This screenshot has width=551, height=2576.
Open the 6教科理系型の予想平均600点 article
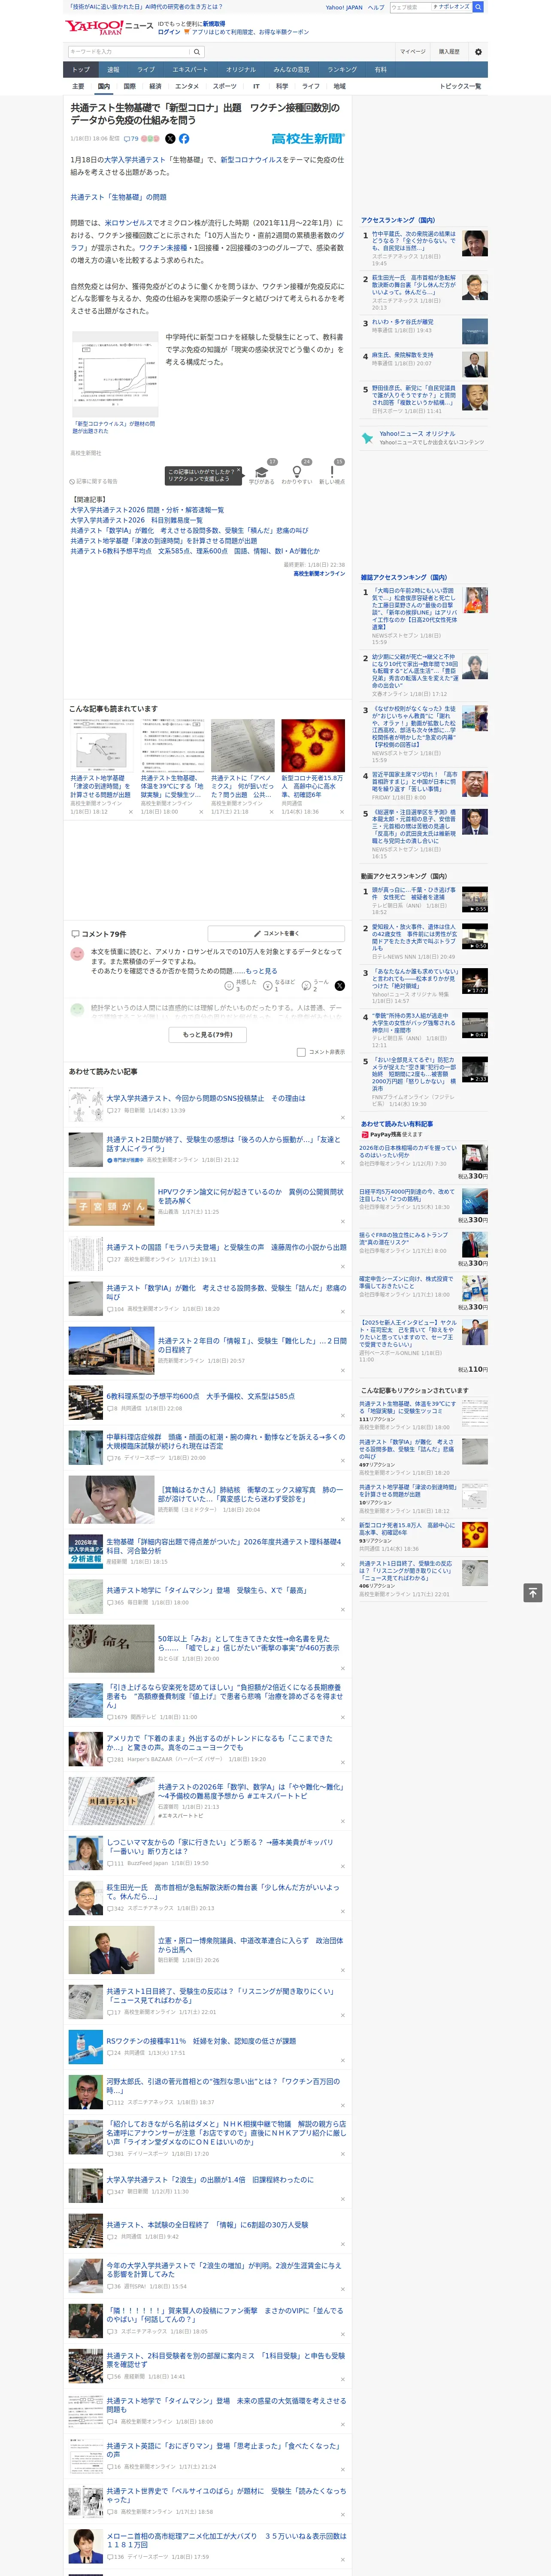pyautogui.click(x=201, y=1396)
